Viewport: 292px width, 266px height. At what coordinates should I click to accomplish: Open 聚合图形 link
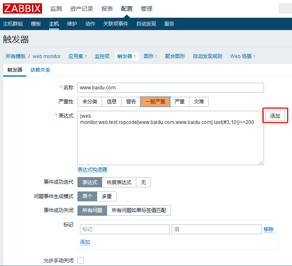tap(175, 56)
